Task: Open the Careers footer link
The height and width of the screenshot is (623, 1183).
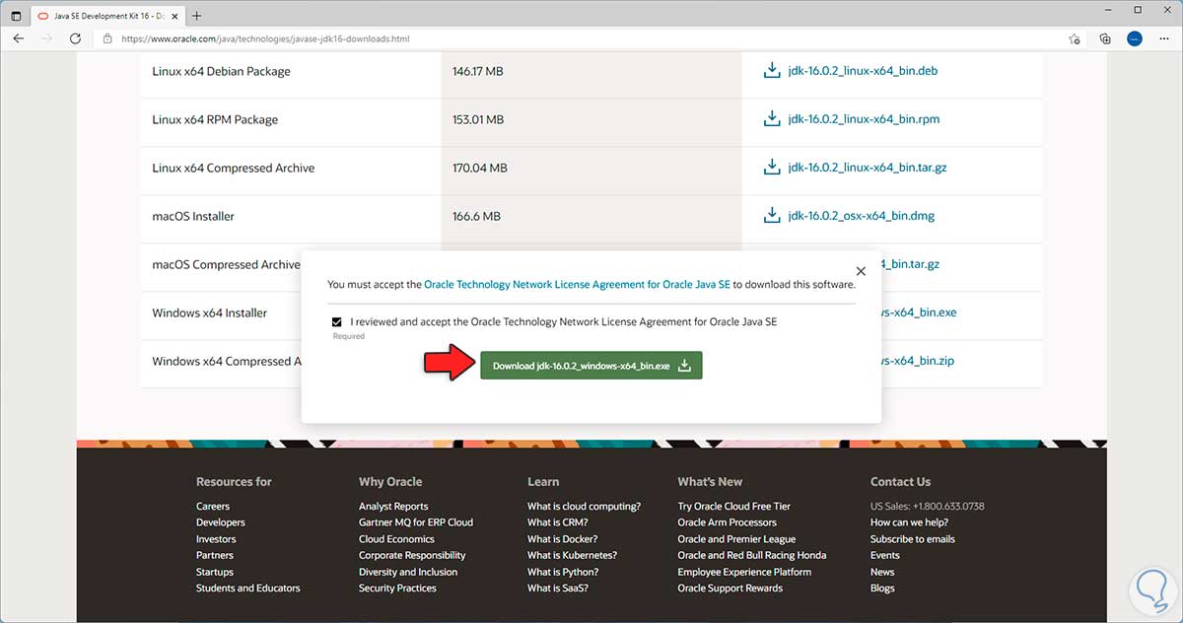Action: (213, 507)
